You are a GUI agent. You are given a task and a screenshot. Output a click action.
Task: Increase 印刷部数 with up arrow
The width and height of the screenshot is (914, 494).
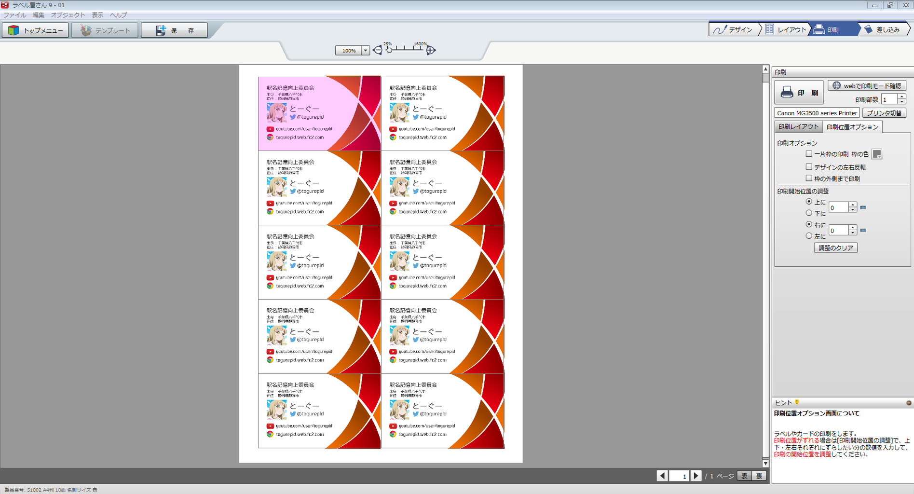pos(901,96)
